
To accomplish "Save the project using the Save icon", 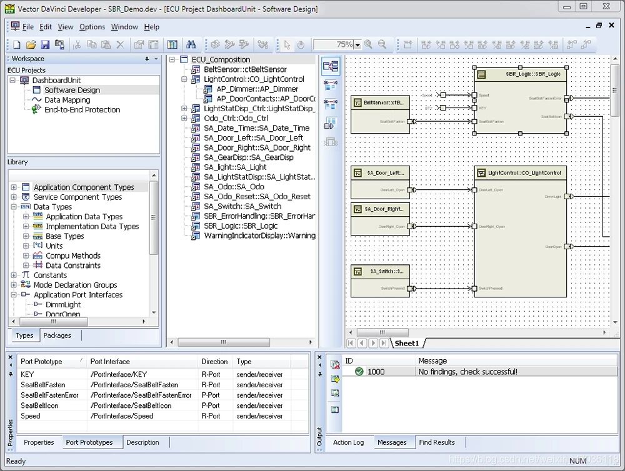I will [45, 44].
